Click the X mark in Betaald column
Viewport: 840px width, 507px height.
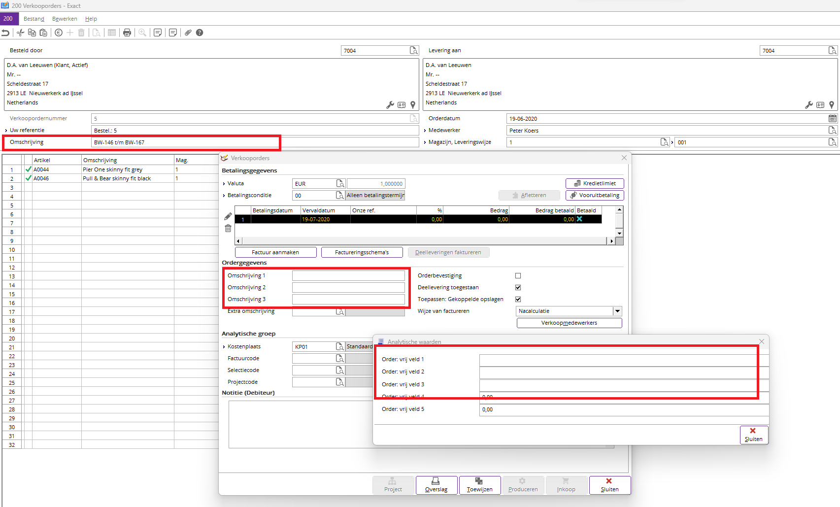(x=579, y=219)
